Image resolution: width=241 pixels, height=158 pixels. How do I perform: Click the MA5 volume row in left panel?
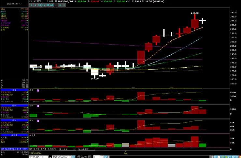[14, 140]
